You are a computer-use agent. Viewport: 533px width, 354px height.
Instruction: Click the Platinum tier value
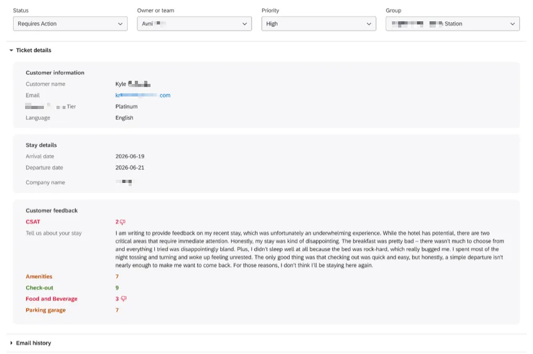127,107
